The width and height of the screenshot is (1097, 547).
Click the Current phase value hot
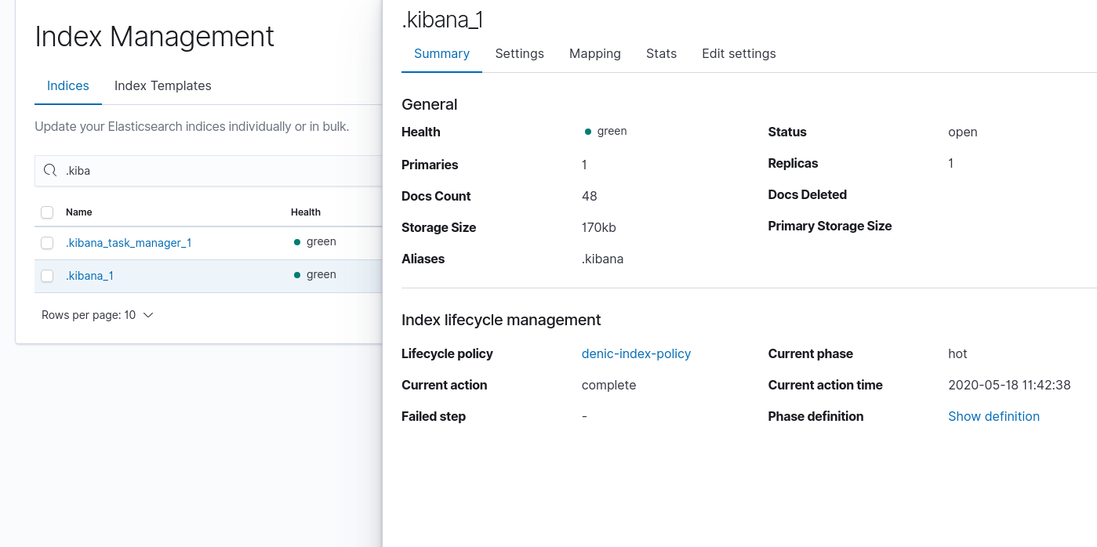tap(957, 353)
